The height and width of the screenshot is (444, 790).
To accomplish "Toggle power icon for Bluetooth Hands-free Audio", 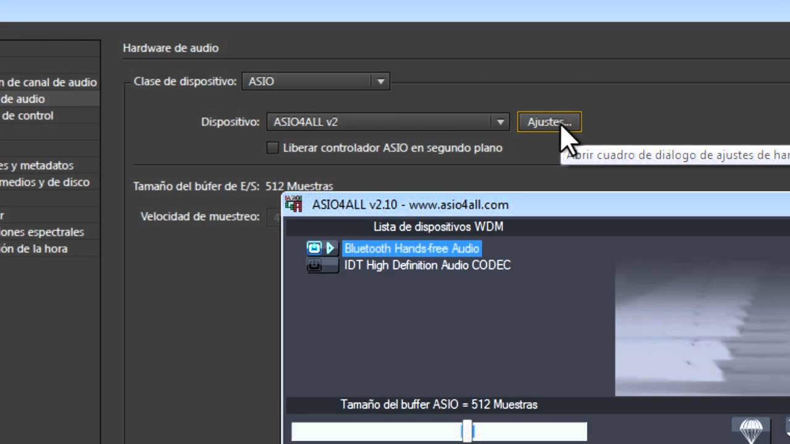I will click(314, 249).
